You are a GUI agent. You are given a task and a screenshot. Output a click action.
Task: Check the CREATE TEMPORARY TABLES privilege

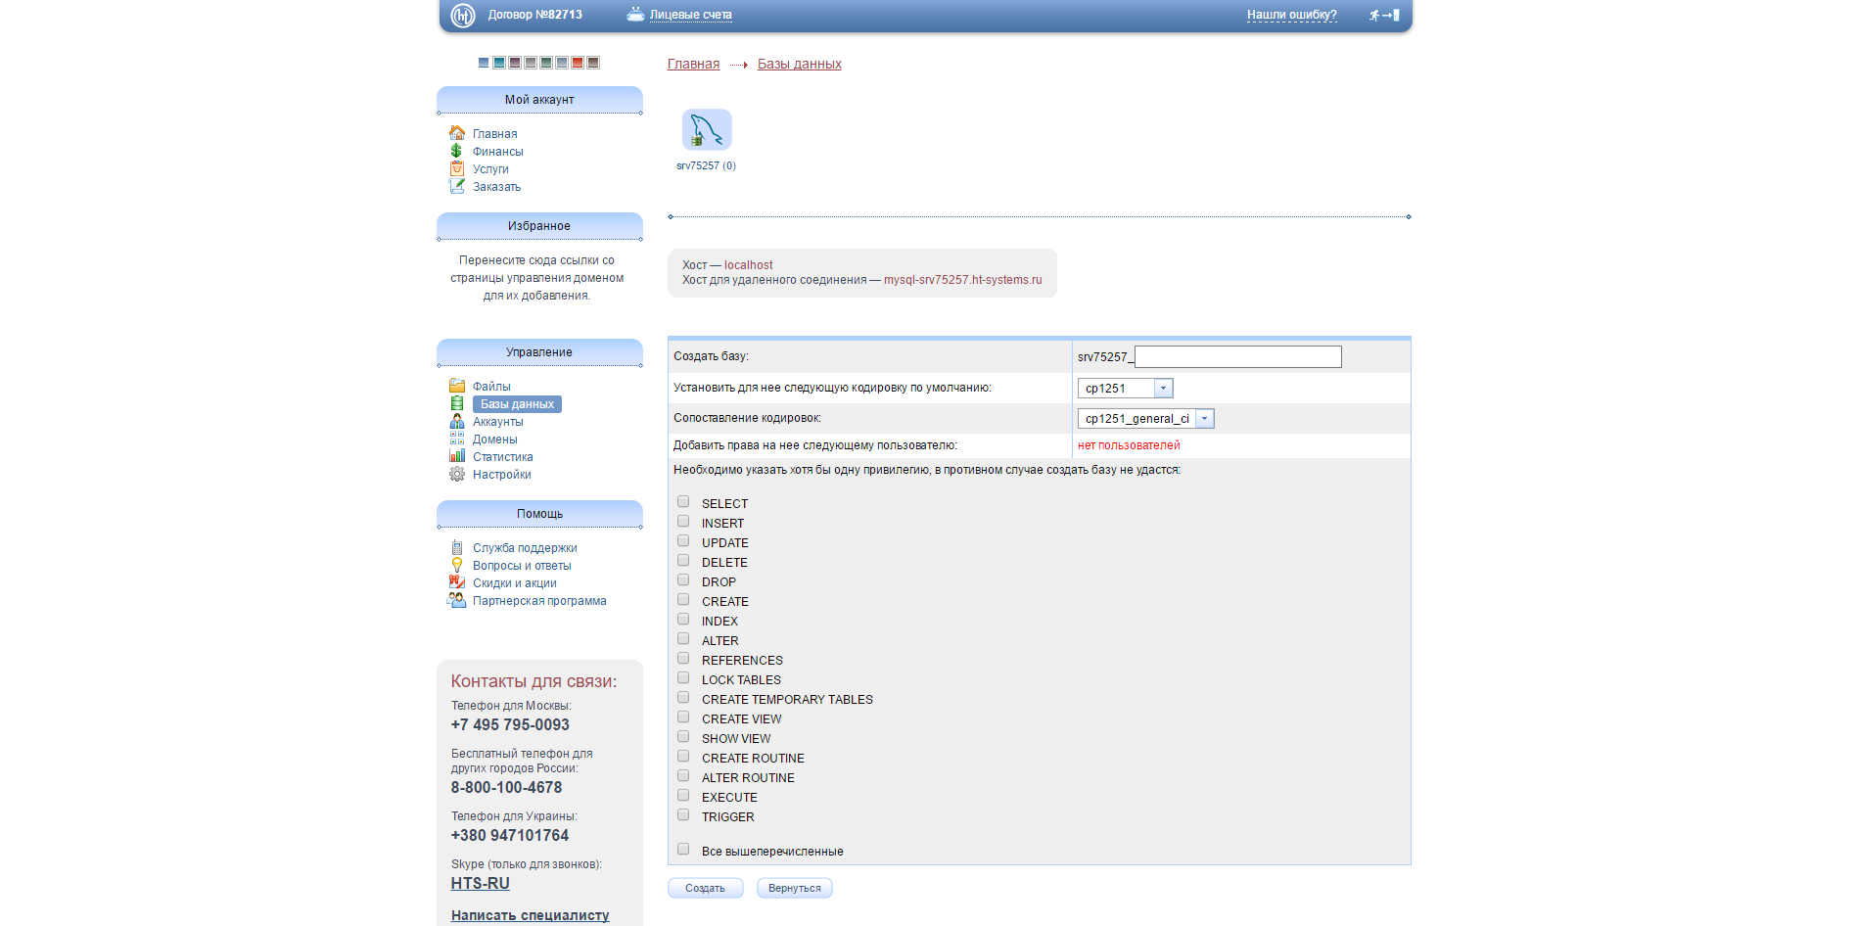pyautogui.click(x=683, y=698)
